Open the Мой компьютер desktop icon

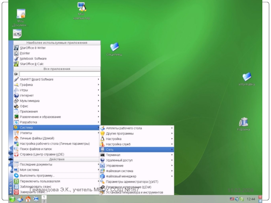tap(81, 7)
